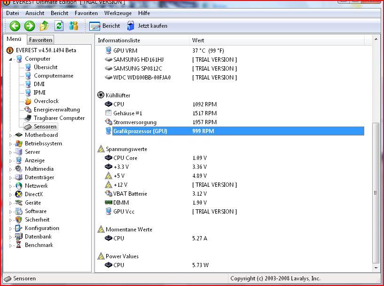
Task: Expand the Betriebssystem tree node
Action: pos(10,144)
